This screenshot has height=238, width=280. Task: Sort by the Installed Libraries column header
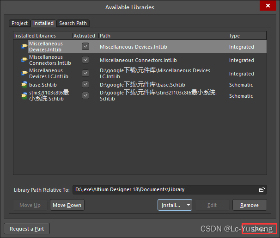(x=42, y=36)
